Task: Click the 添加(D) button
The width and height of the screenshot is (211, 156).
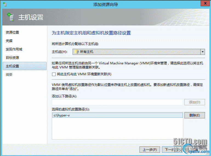Action: [x=195, y=102]
